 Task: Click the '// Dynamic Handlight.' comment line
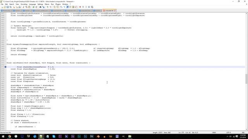tap(22, 26)
